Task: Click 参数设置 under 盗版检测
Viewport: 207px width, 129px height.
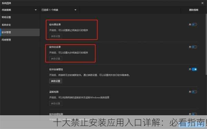Action: 56,104
